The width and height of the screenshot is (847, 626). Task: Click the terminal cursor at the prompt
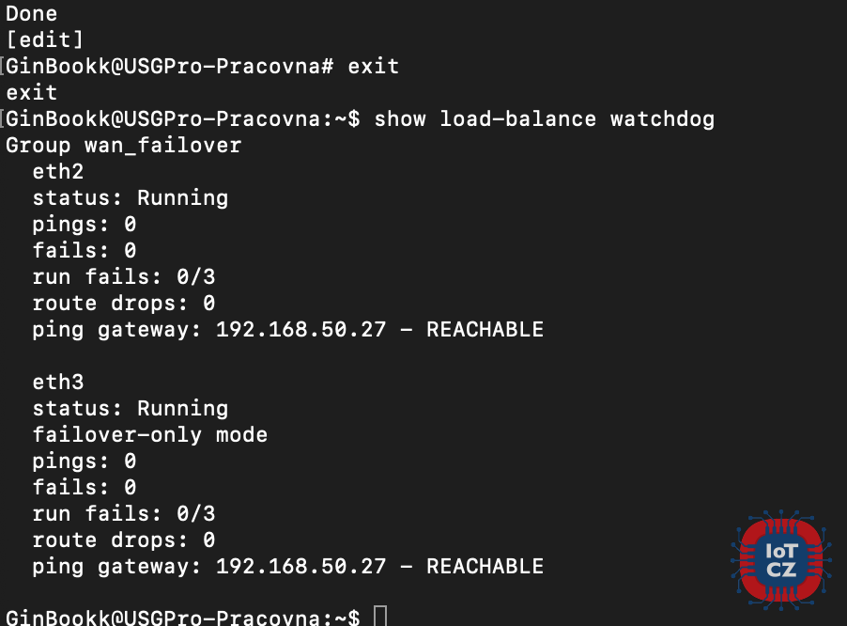tap(380, 617)
